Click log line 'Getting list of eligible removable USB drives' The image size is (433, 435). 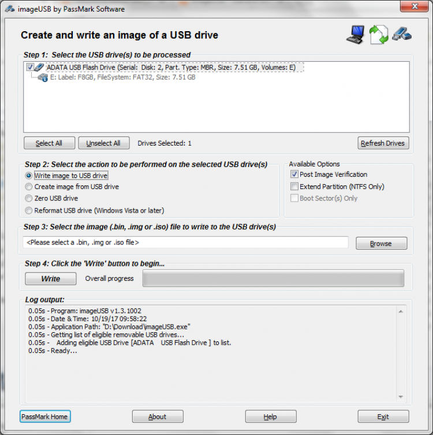[x=106, y=335]
